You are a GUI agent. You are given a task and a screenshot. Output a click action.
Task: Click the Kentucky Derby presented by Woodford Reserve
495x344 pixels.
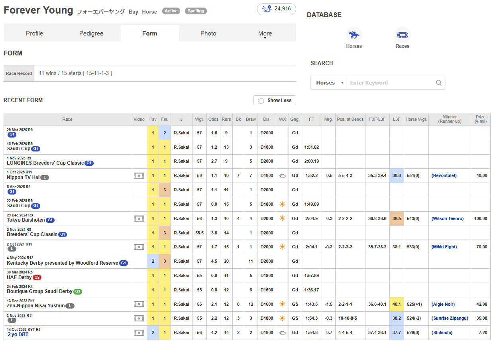tap(63, 263)
